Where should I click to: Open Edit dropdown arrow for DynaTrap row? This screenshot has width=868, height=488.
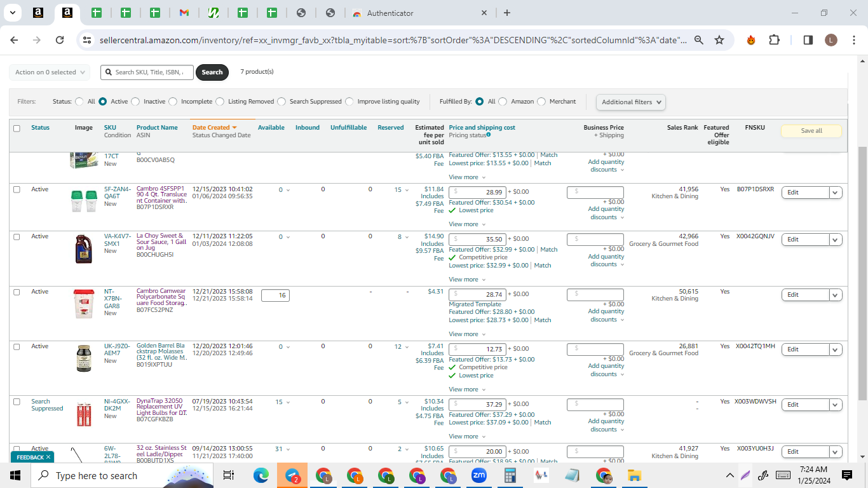[836, 405]
